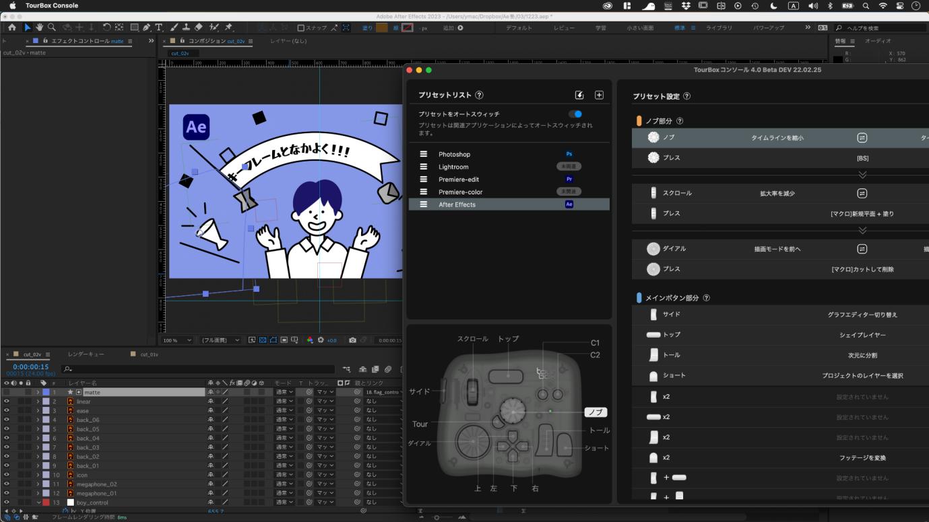
Task: Select the Puppet Pin tool
Action: pyautogui.click(x=228, y=28)
